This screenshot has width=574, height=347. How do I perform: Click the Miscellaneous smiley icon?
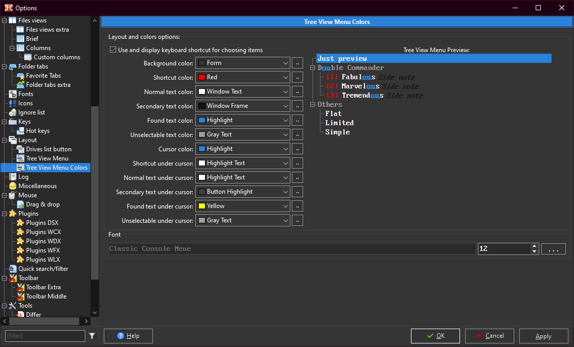tap(13, 186)
